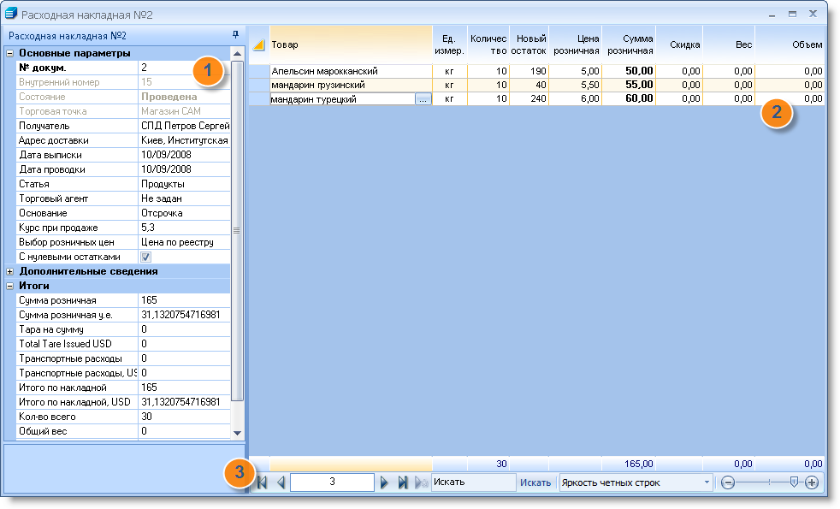Image resolution: width=840 pixels, height=509 pixels.
Task: Click the zoom in plus button
Action: (812, 482)
